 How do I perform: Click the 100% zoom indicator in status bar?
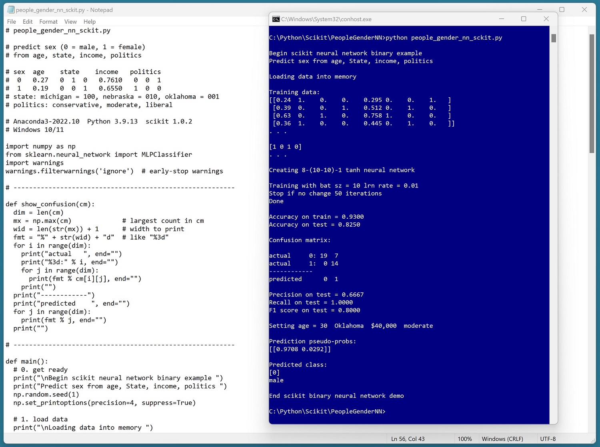(464, 439)
